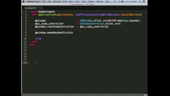Click '@window.makeKeyAndVisible' on line 8
Image resolution: width=170 pixels, height=96 pixels.
click(x=54, y=33)
